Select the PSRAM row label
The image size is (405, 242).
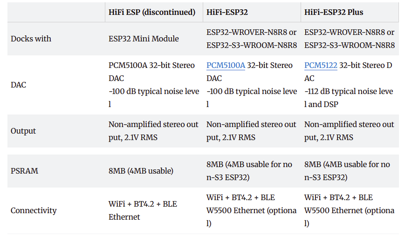click(x=24, y=171)
